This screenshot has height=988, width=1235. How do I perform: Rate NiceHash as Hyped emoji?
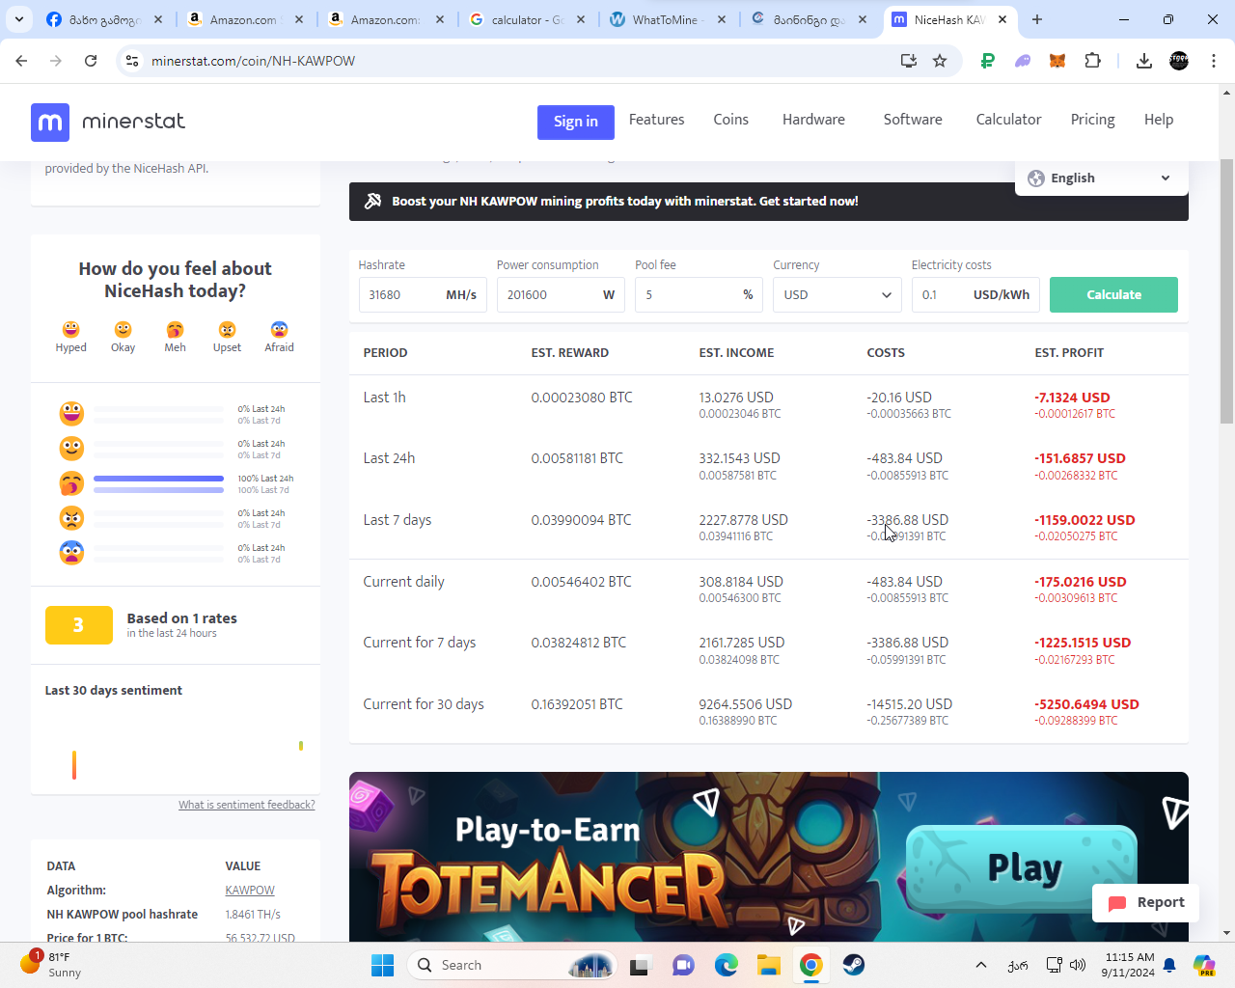click(70, 330)
